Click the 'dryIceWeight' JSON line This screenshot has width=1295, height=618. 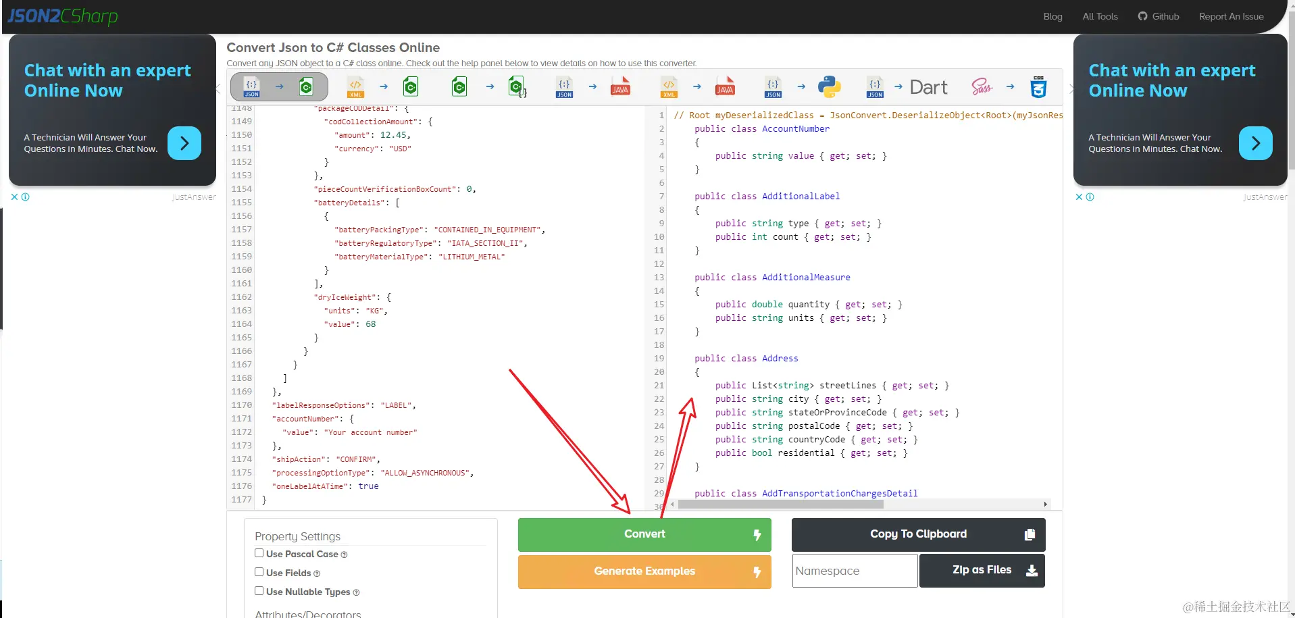[352, 297]
